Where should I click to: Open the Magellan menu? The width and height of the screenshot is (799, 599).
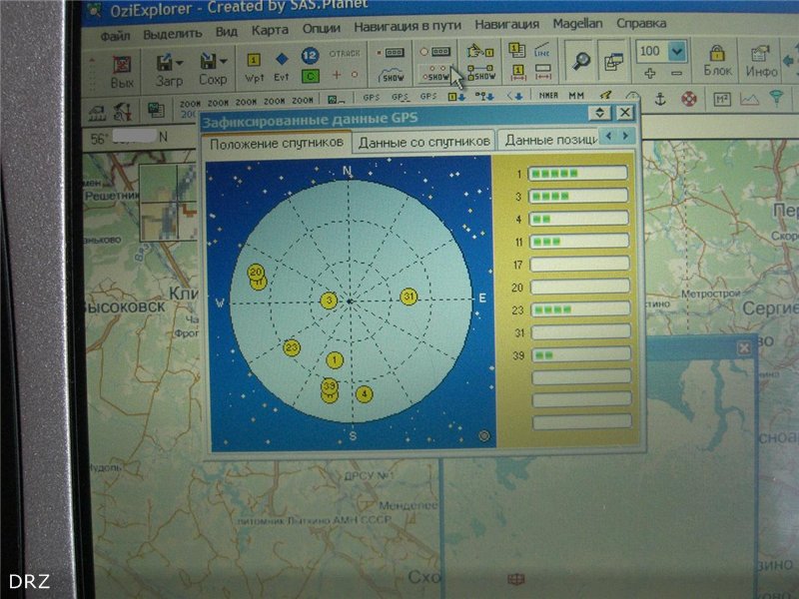577,23
